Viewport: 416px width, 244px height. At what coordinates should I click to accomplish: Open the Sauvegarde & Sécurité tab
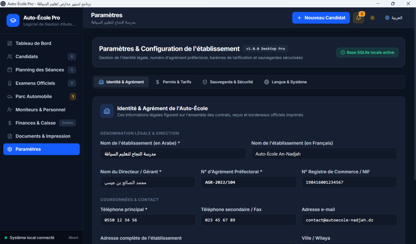tap(227, 82)
